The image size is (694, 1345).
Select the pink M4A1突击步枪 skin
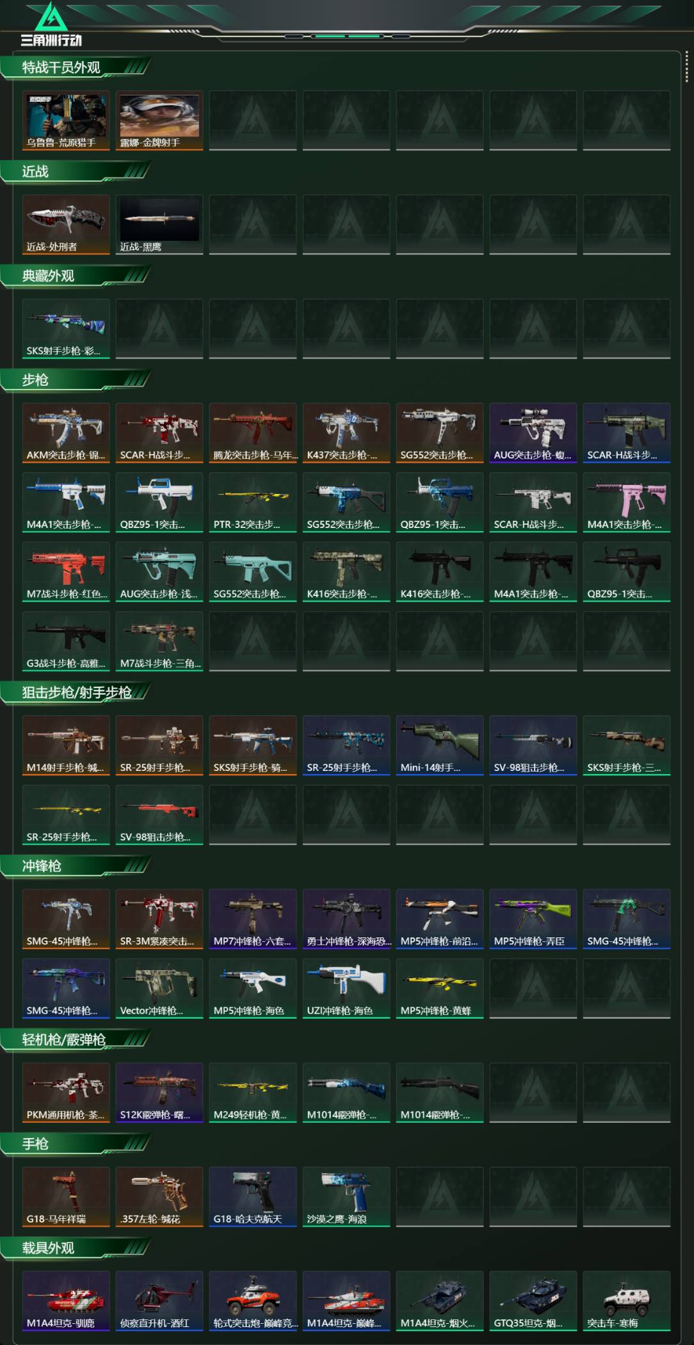pyautogui.click(x=627, y=502)
